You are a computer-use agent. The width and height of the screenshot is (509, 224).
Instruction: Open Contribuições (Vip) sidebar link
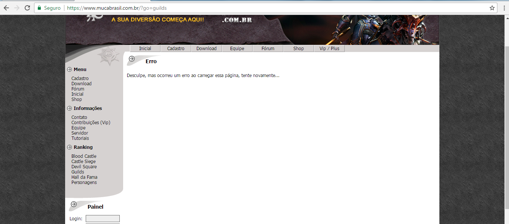pos(91,123)
